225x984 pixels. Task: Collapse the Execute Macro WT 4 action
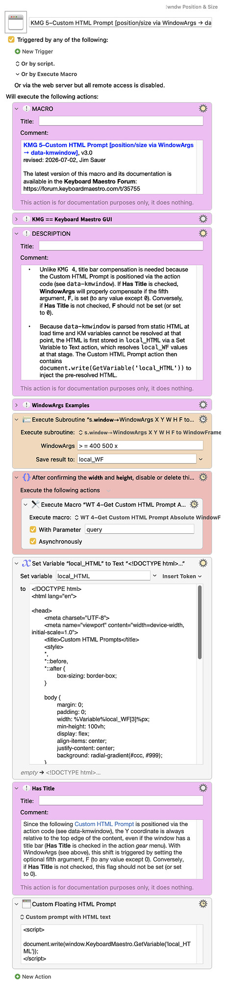pyautogui.click(x=25, y=504)
